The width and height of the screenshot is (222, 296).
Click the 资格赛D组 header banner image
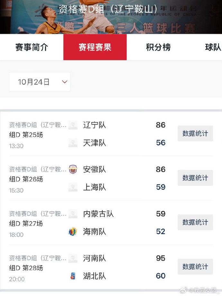(x=111, y=17)
